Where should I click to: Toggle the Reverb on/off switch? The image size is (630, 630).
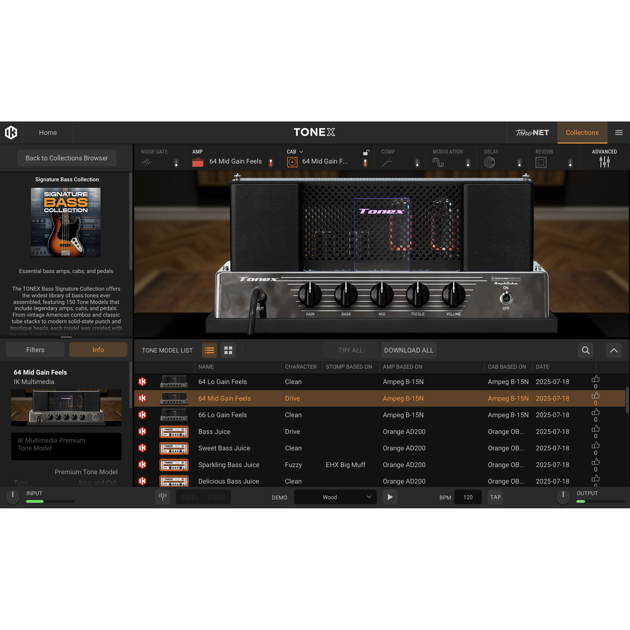click(570, 163)
